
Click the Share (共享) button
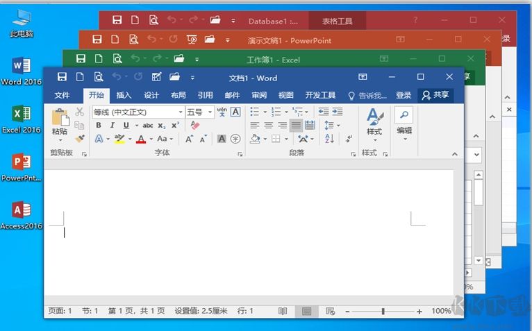click(435, 95)
